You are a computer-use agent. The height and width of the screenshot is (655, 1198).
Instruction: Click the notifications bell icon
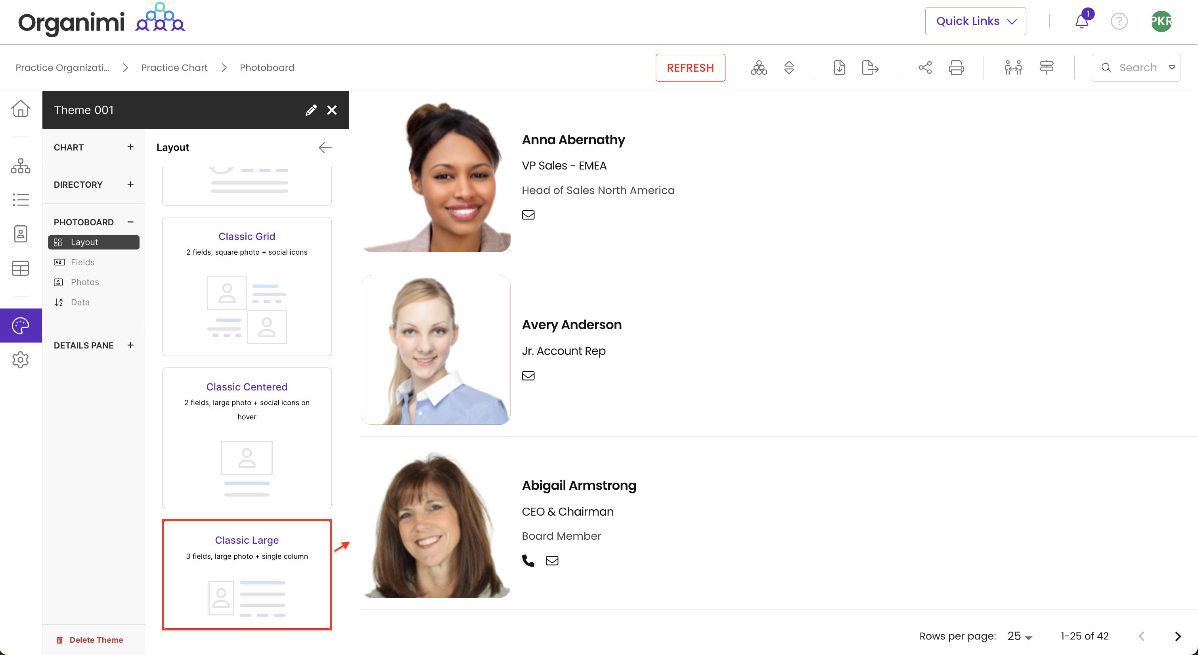[x=1082, y=21]
